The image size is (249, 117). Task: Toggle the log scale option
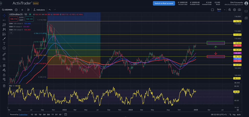[234, 114]
